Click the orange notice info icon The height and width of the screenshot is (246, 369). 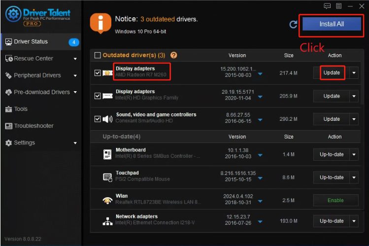point(101,23)
